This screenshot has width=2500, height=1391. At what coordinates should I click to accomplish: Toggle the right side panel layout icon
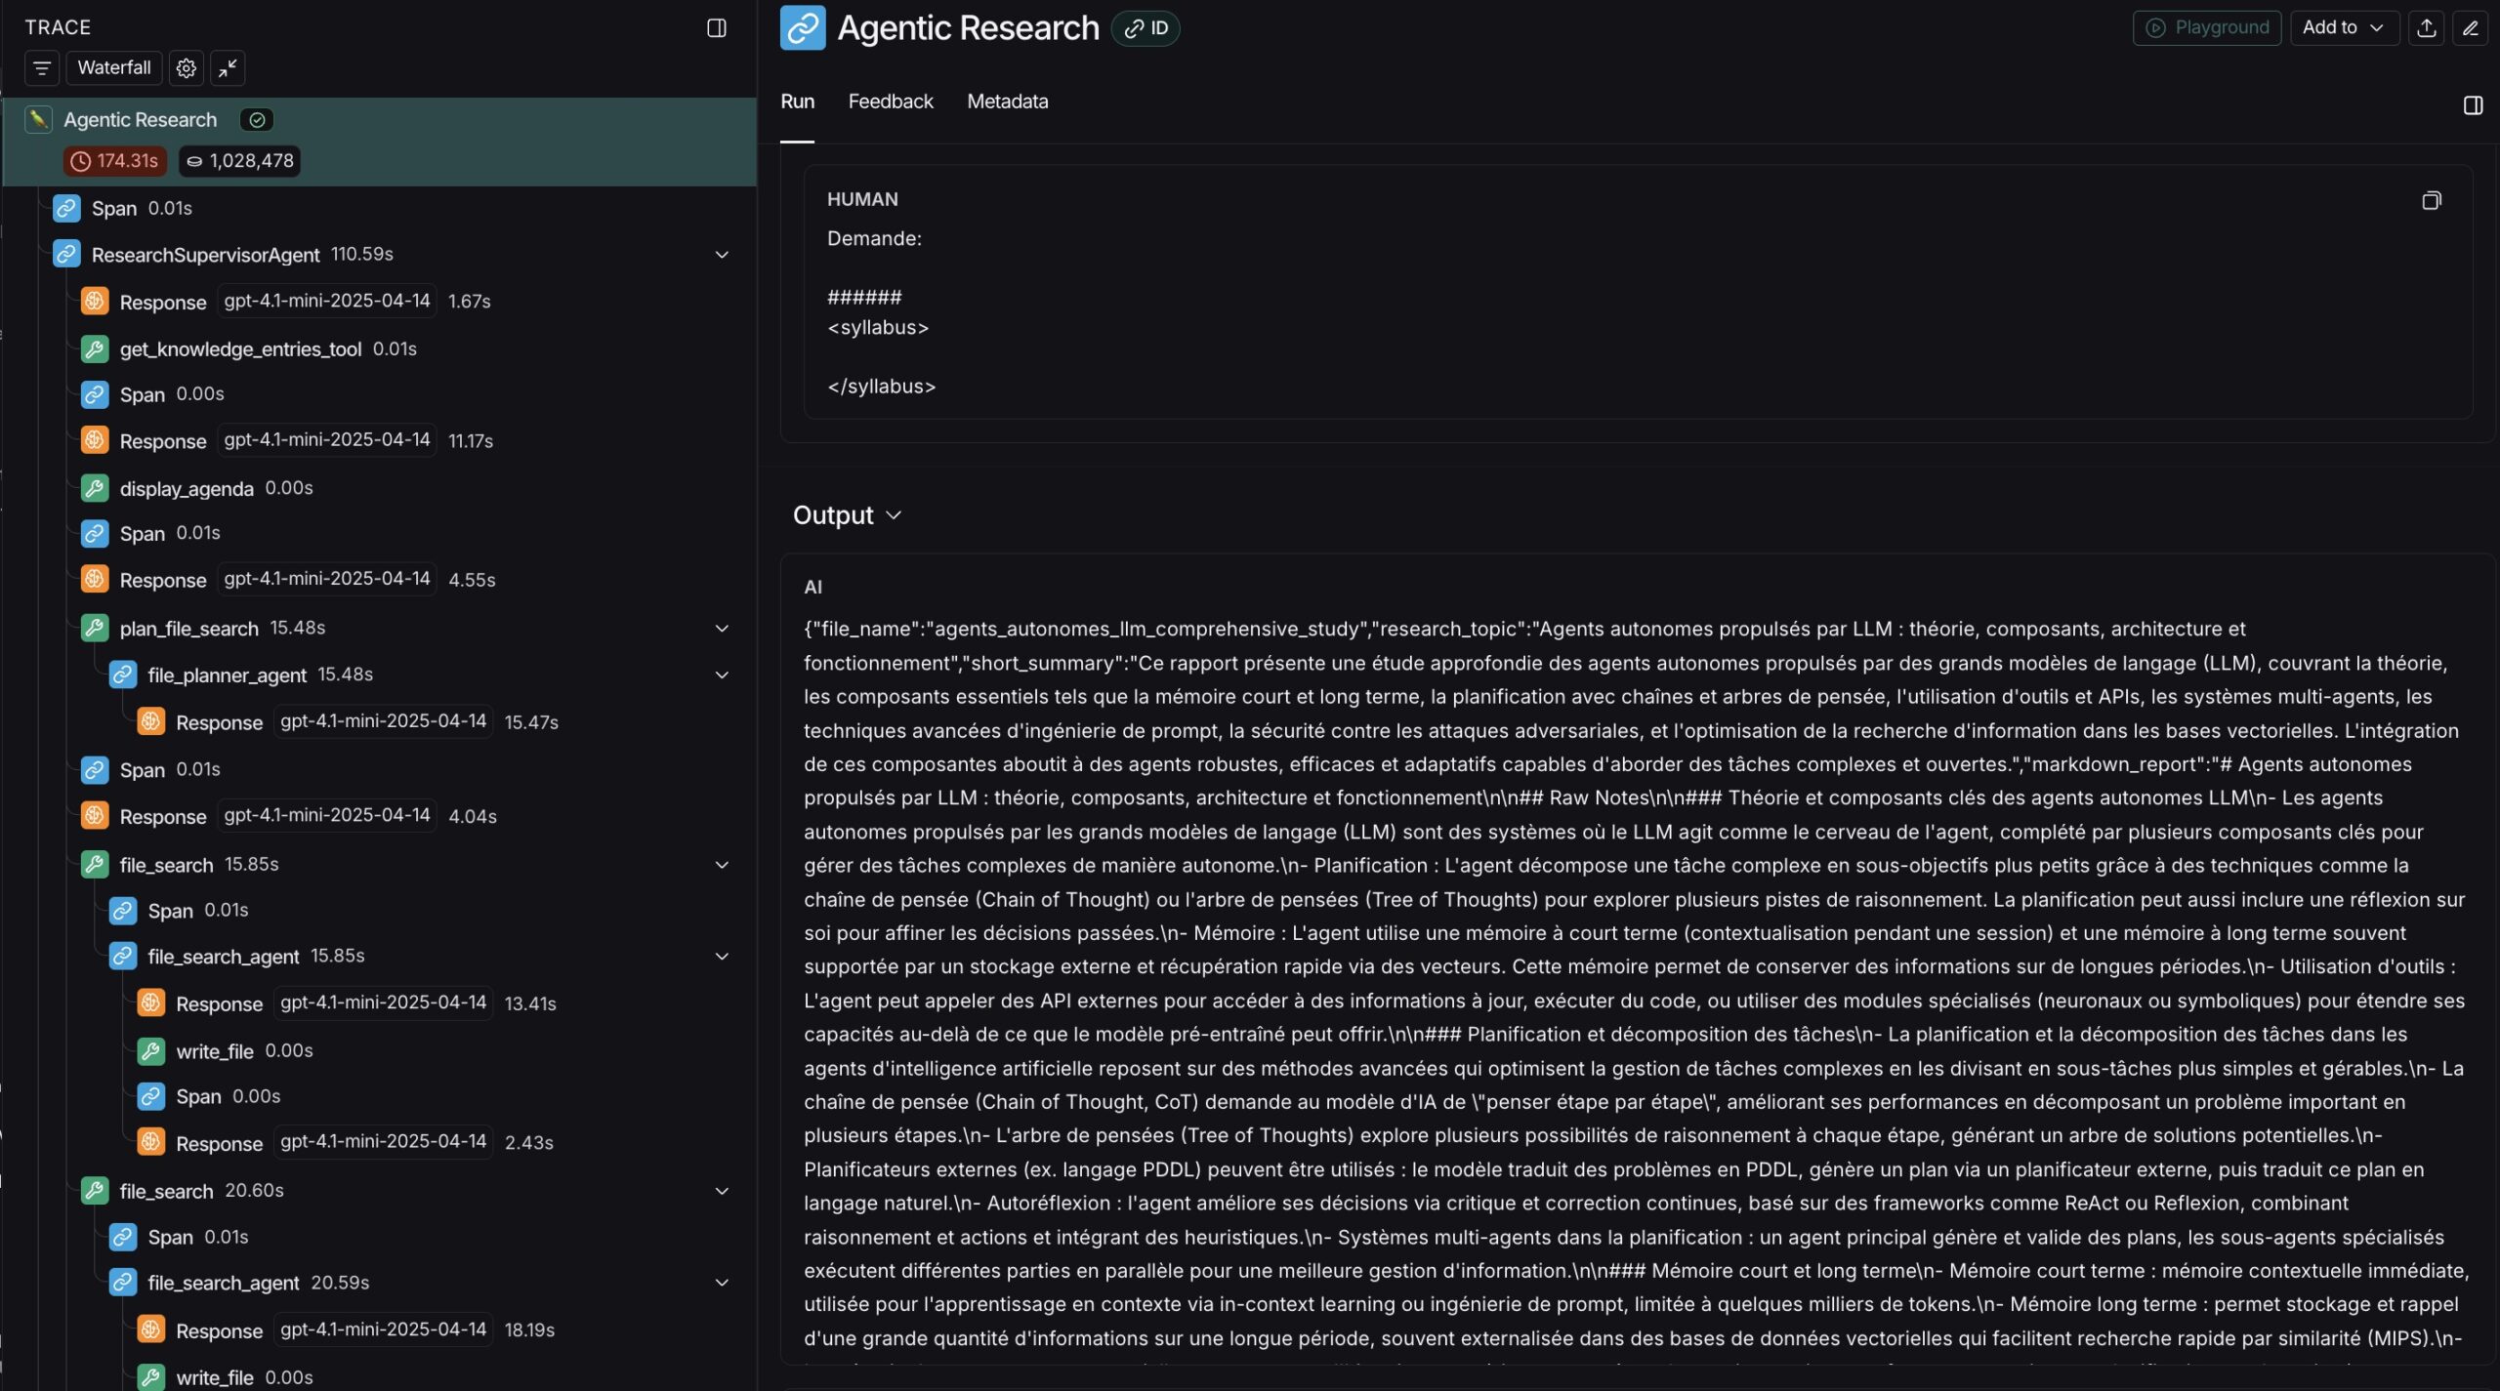coord(2473,105)
